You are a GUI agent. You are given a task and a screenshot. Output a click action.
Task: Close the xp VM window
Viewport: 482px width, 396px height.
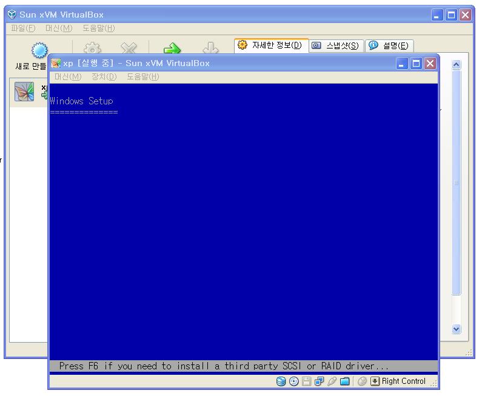click(430, 64)
